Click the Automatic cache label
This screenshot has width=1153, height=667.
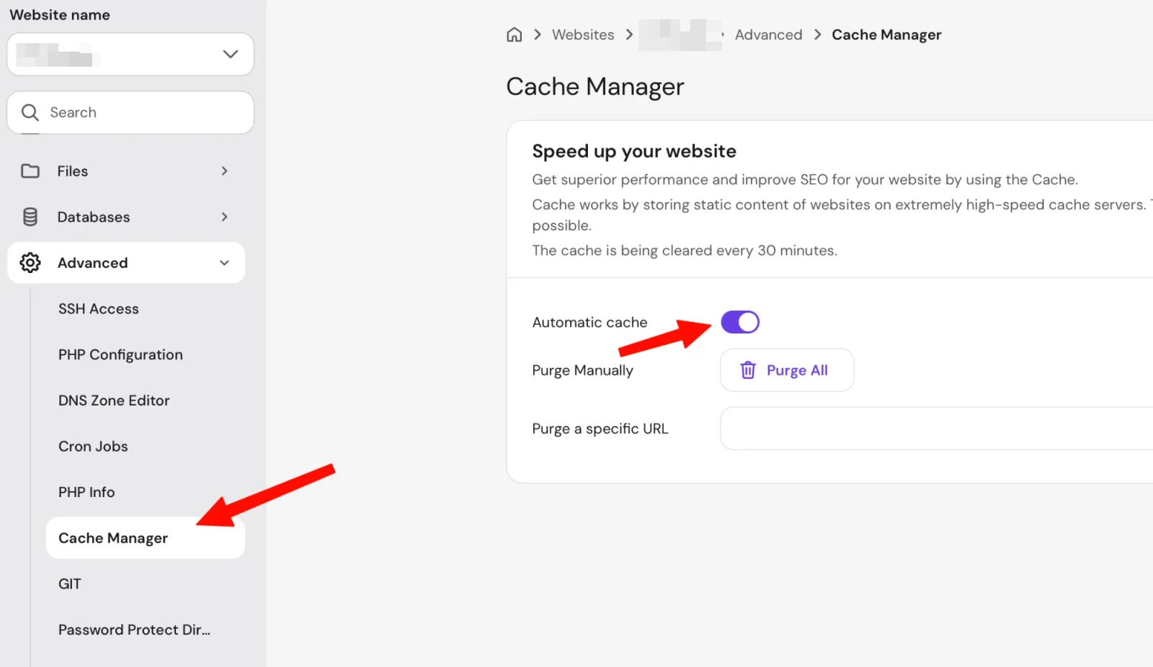point(589,323)
